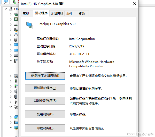
Task: Expand the chevron beside the game controller icon
Action: pos(11,76)
